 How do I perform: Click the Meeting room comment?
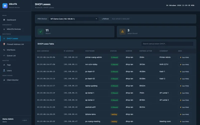(x=165, y=121)
